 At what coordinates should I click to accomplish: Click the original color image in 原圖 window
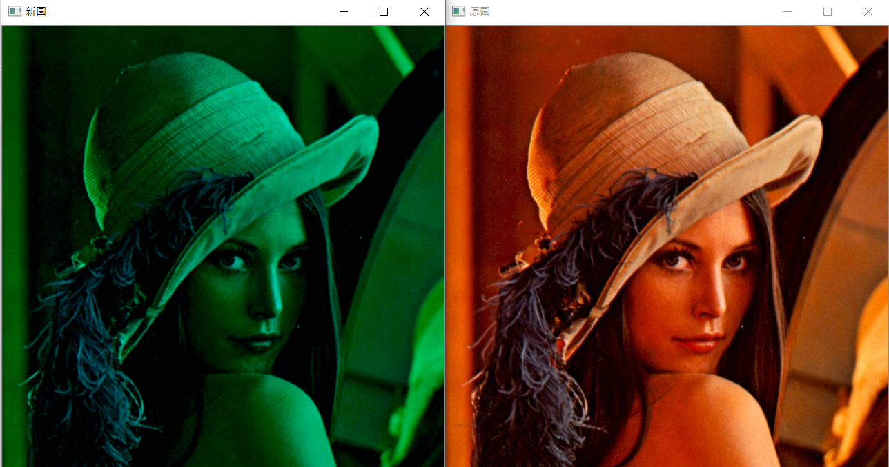pyautogui.click(x=667, y=246)
